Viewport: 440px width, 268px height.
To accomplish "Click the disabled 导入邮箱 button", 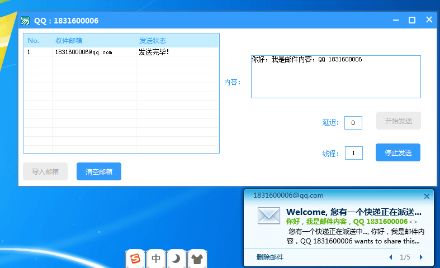I will 45,171.
